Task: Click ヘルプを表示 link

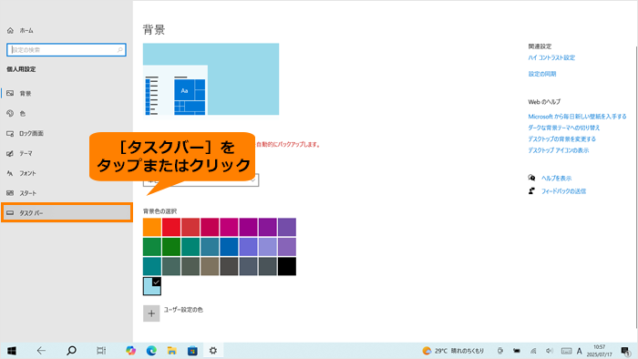Action: tap(556, 178)
